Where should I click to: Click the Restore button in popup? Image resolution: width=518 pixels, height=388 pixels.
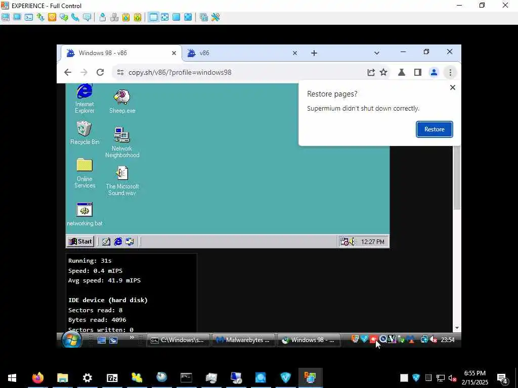pos(435,129)
